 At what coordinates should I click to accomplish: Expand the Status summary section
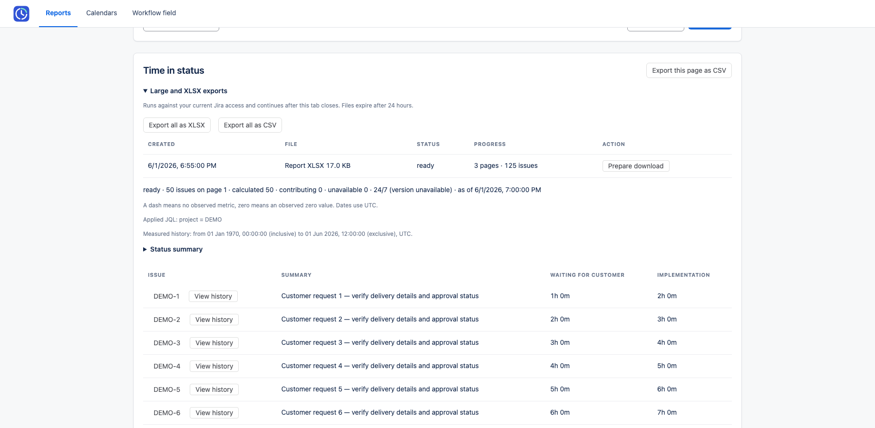(x=173, y=249)
